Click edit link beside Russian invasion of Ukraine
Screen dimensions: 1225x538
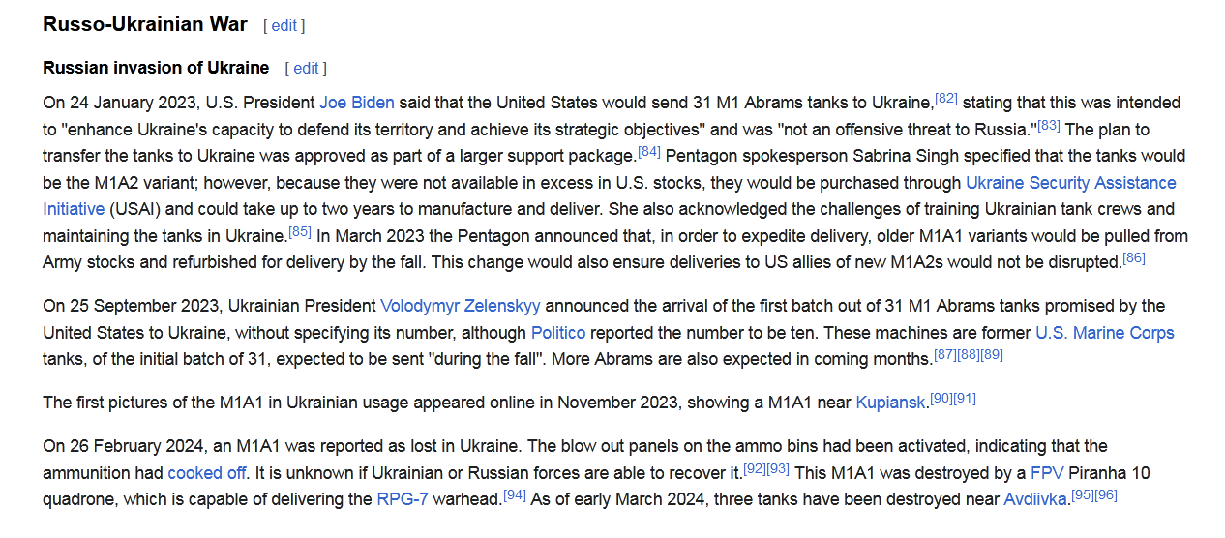(306, 68)
